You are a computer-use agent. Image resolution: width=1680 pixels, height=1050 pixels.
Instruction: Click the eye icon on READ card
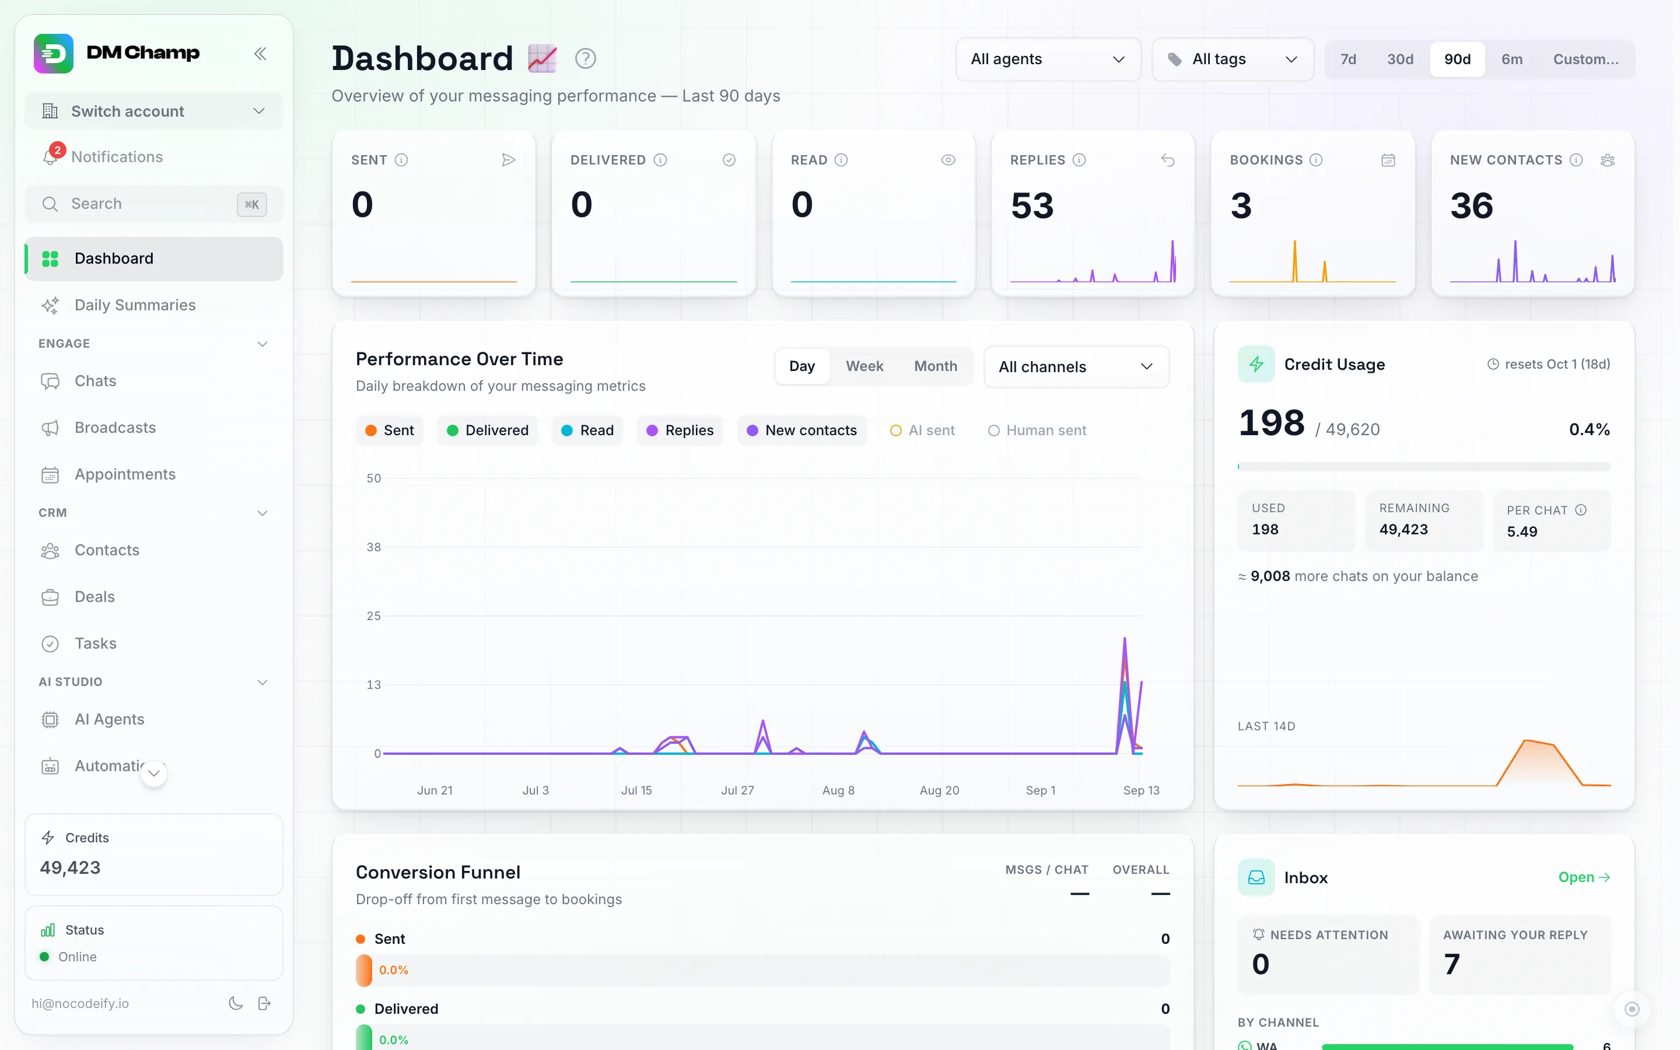tap(949, 160)
